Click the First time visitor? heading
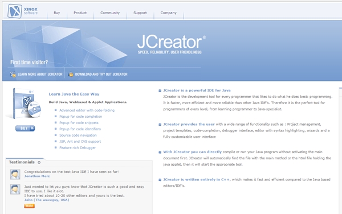 29,62
